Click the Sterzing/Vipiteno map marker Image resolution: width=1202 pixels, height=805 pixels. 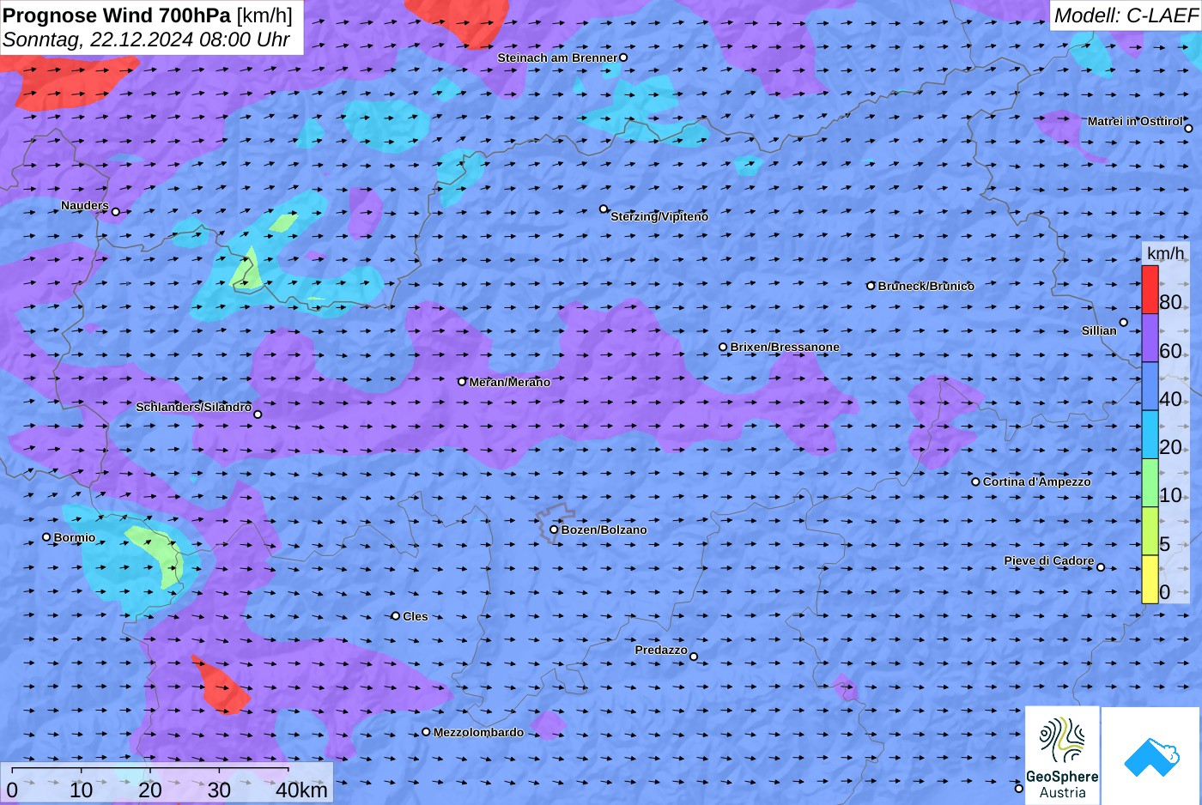coord(604,209)
